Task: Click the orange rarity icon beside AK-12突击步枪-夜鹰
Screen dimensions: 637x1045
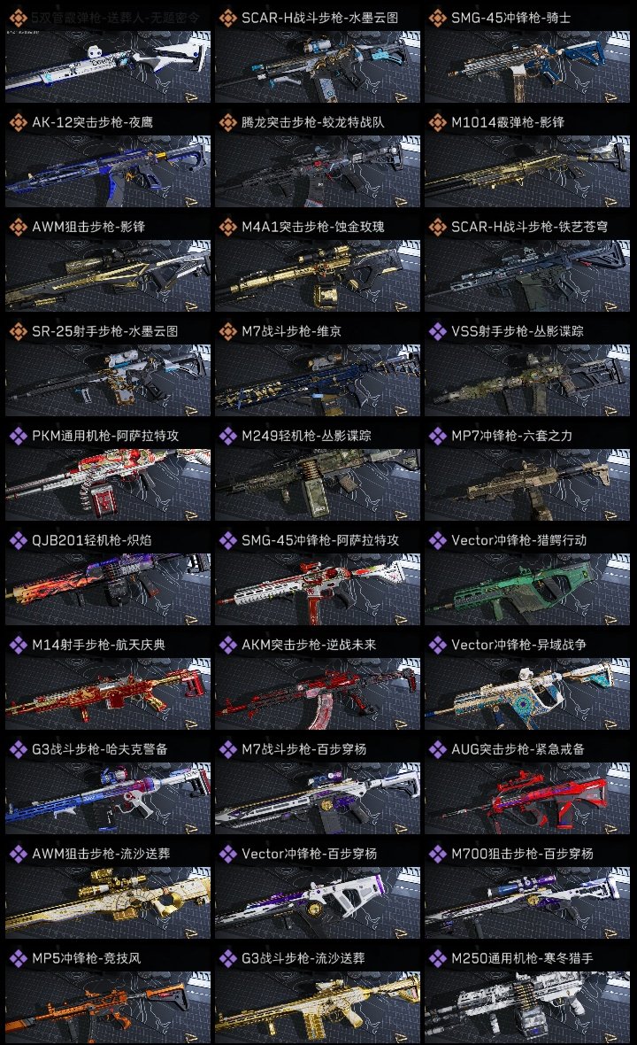Action: coord(18,122)
